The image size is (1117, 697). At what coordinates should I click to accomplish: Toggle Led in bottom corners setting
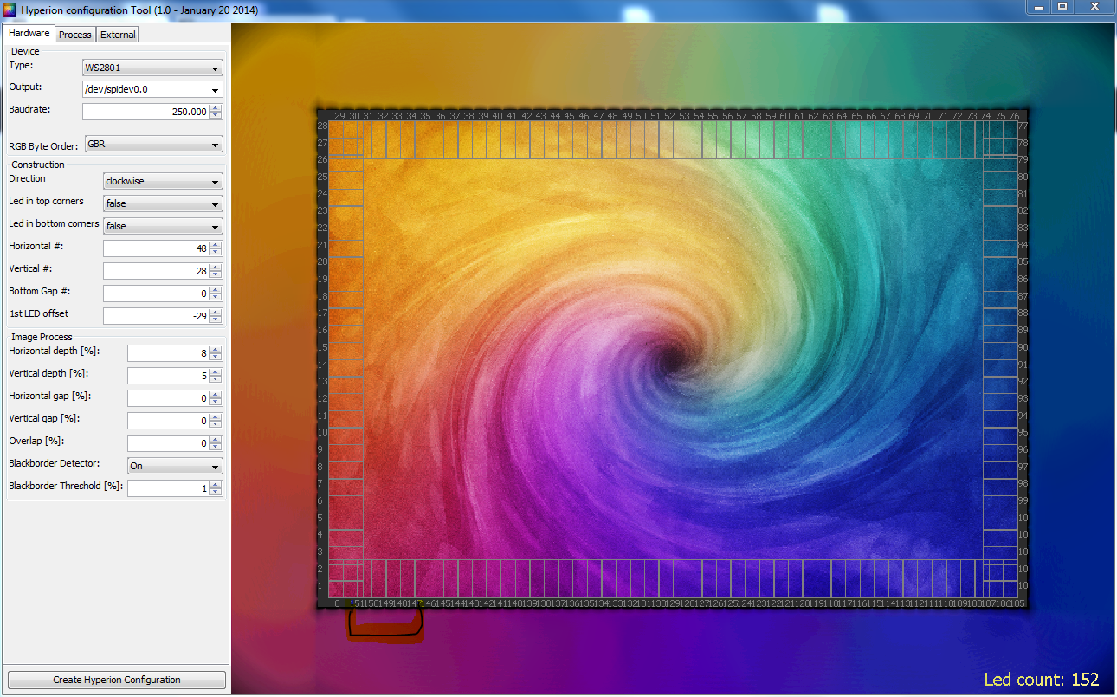[162, 227]
